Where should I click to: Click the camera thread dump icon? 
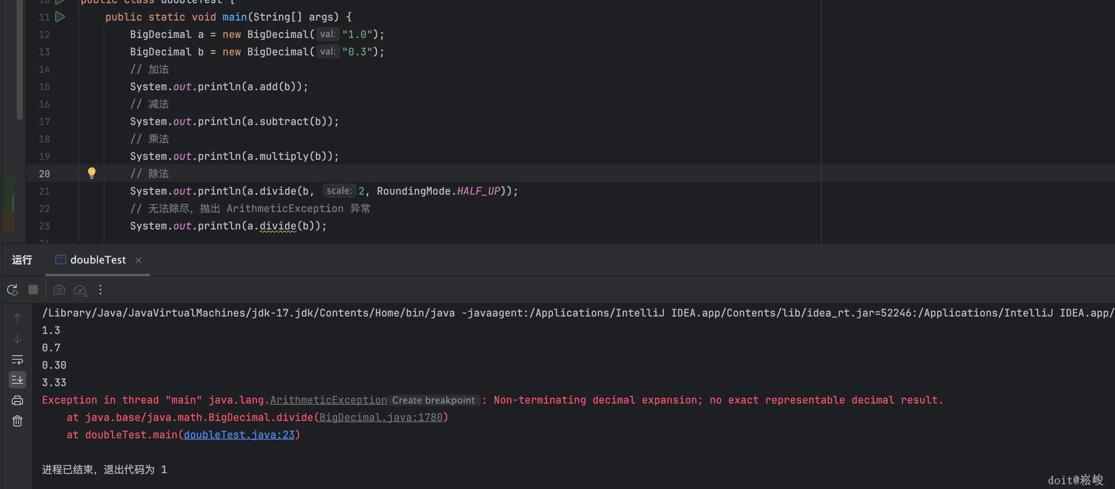pyautogui.click(x=59, y=290)
